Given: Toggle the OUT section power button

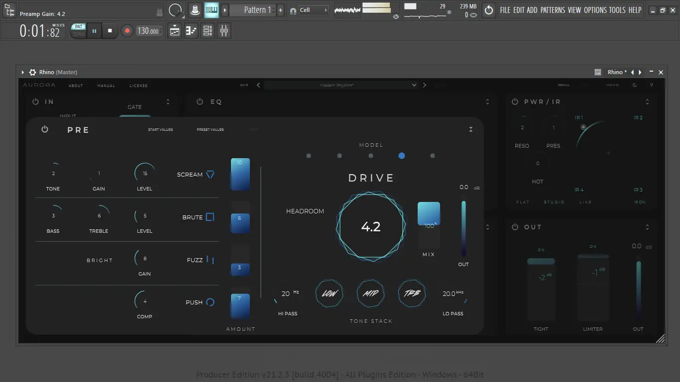Looking at the screenshot, I should 515,227.
